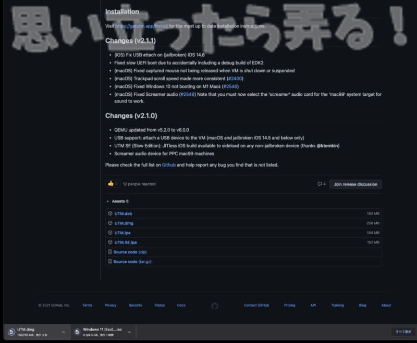Open issue #2548 link
This screenshot has width=417, height=343.
point(188,95)
